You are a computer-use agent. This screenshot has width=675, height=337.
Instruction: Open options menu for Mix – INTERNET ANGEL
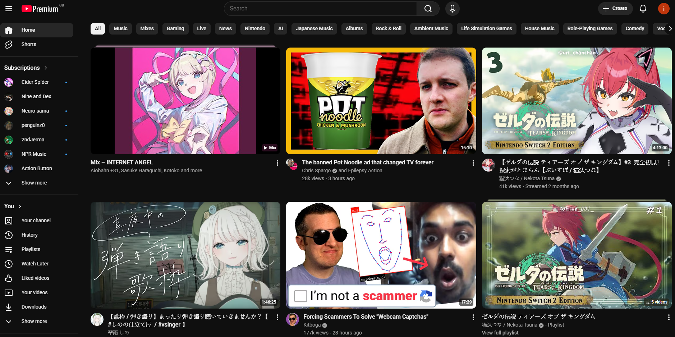click(x=277, y=163)
